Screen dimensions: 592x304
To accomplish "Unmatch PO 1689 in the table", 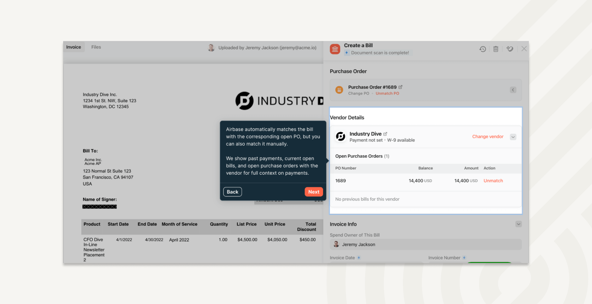I will click(x=493, y=181).
